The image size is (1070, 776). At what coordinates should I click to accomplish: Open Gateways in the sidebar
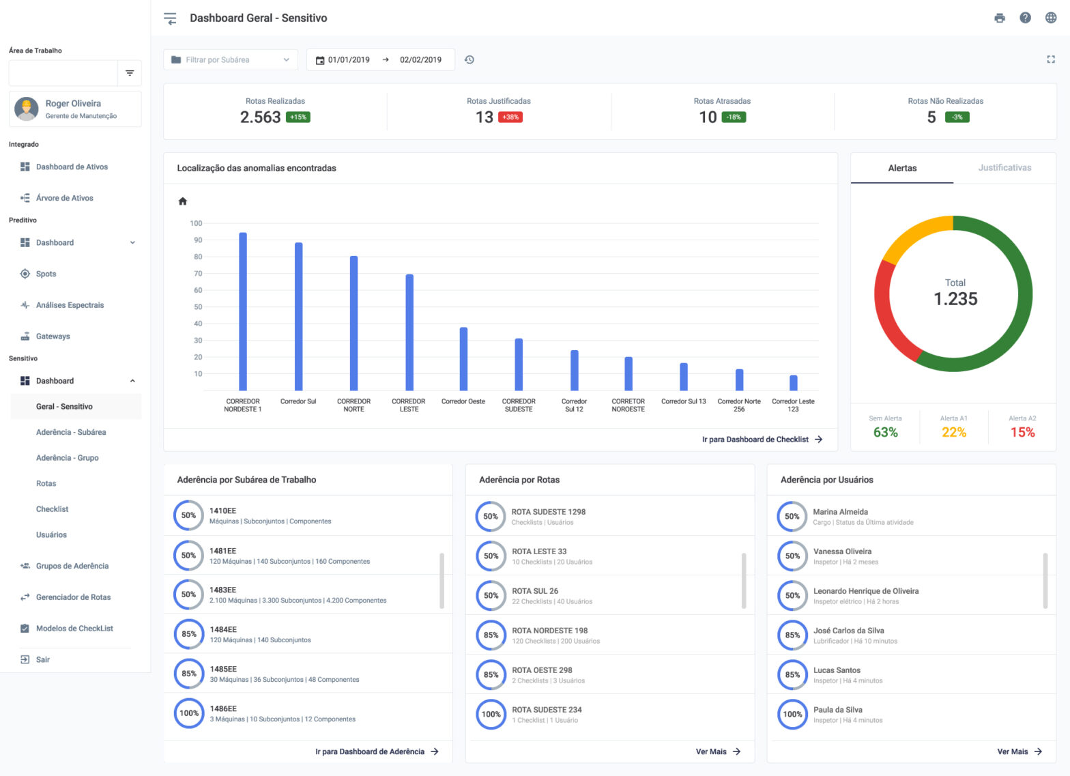pos(53,336)
